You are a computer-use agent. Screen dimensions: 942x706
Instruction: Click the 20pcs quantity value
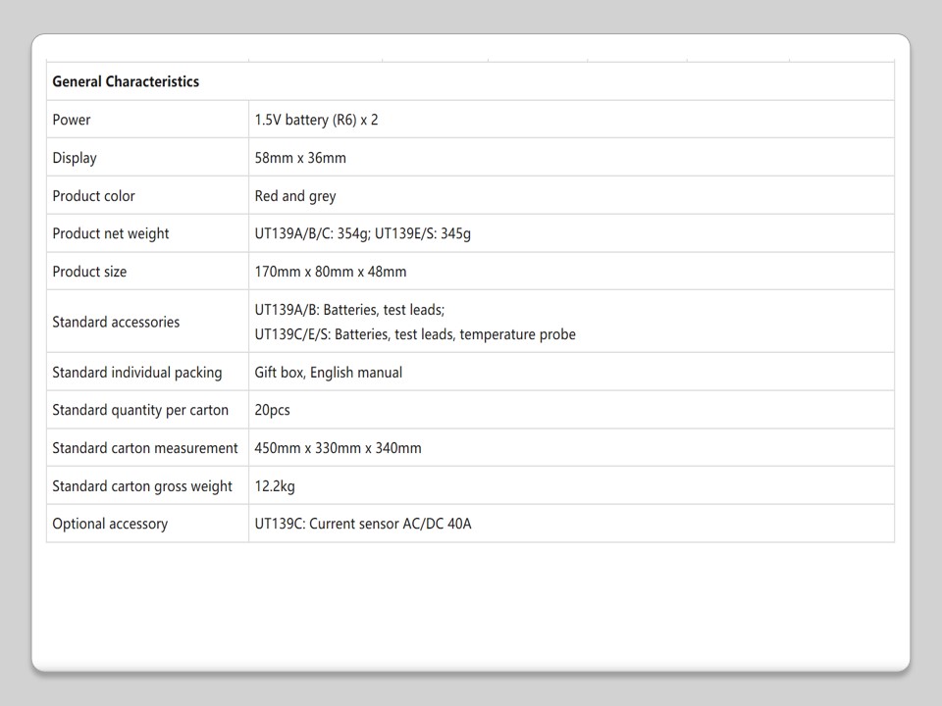point(273,410)
